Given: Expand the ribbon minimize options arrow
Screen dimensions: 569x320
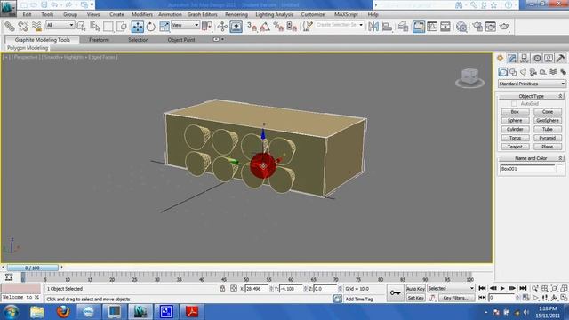Looking at the screenshot, I should (222, 39).
